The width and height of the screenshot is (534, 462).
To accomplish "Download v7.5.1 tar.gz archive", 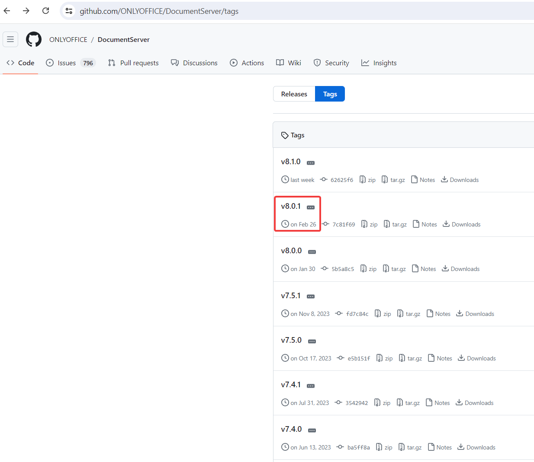I will tap(409, 314).
